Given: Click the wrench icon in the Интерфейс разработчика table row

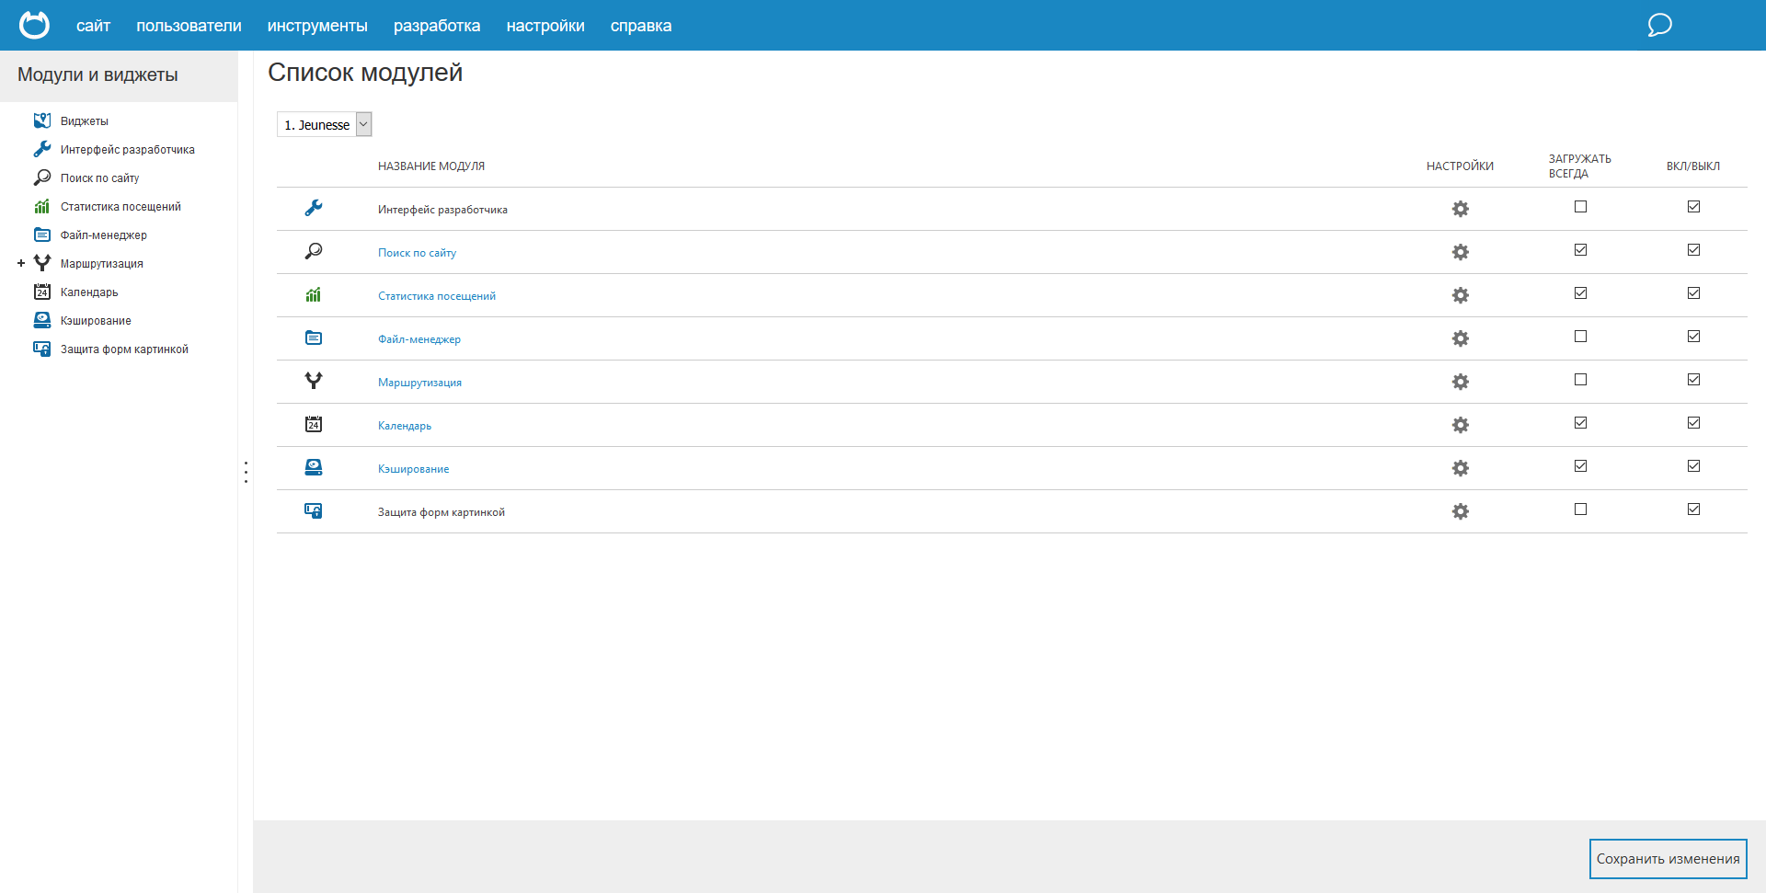Looking at the screenshot, I should (x=314, y=208).
